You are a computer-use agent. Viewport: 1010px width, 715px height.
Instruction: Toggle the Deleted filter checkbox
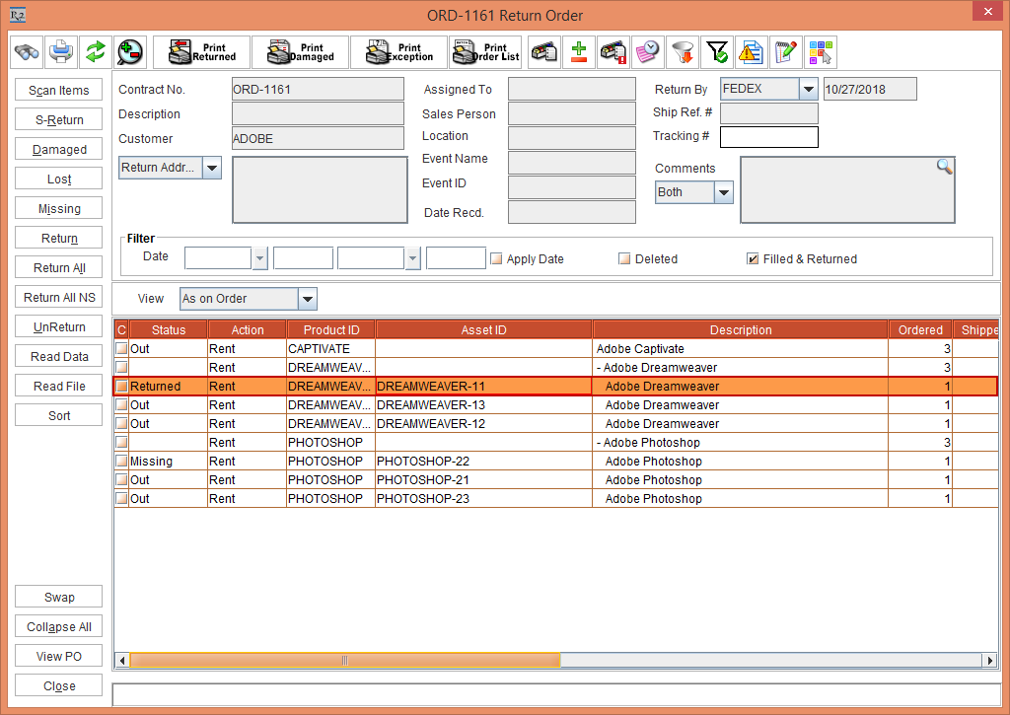(x=624, y=259)
